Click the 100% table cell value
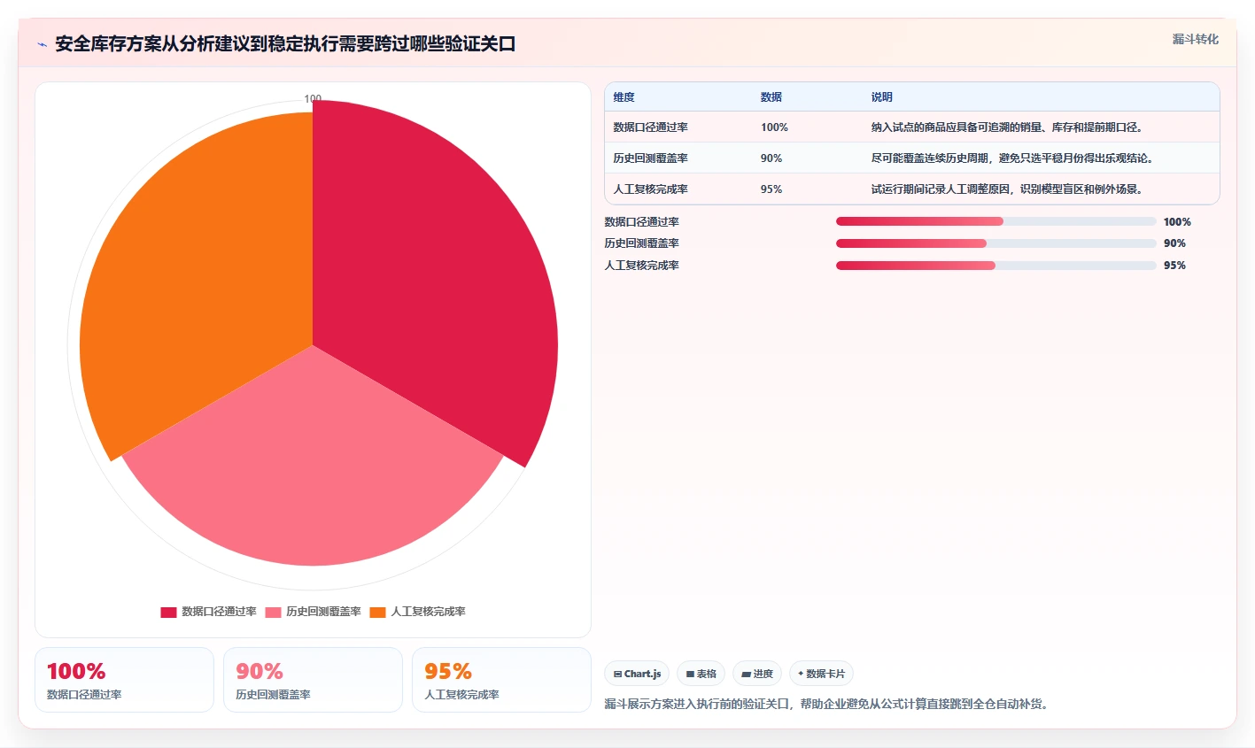Image resolution: width=1255 pixels, height=748 pixels. [x=774, y=127]
